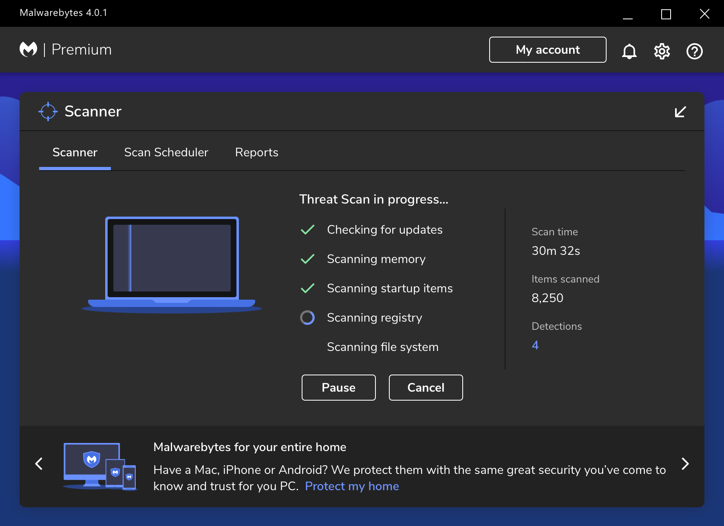
Task: View the 4 detections count
Action: tap(535, 345)
